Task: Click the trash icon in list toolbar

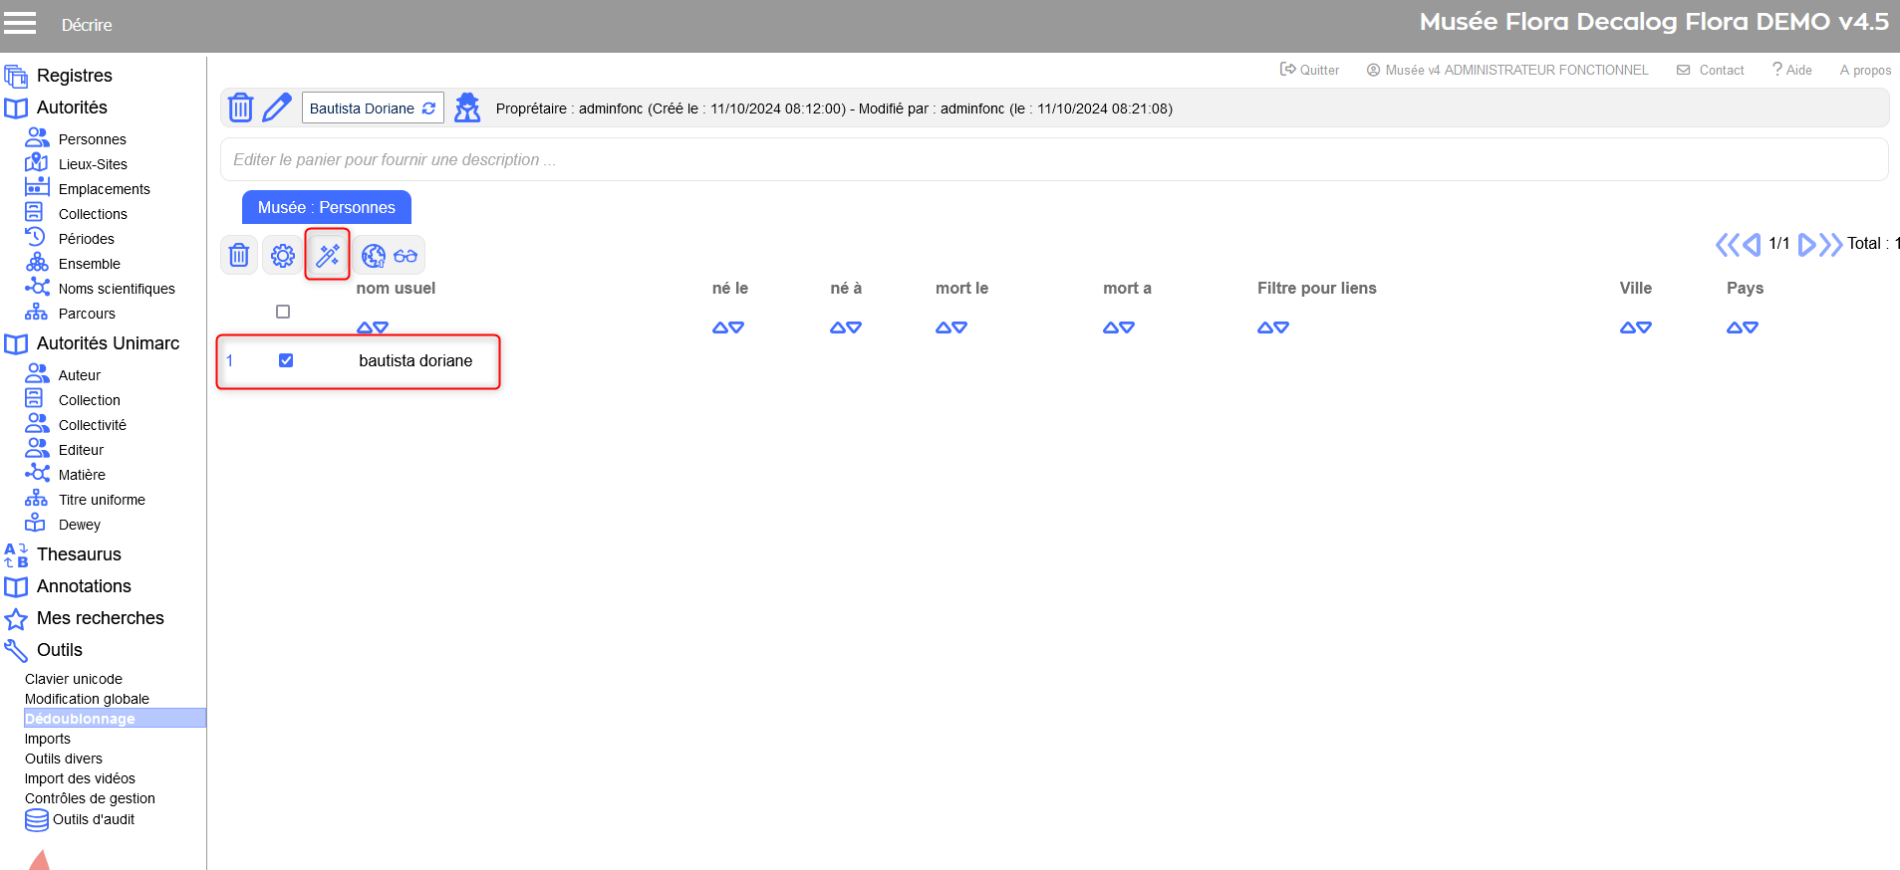Action: (239, 256)
